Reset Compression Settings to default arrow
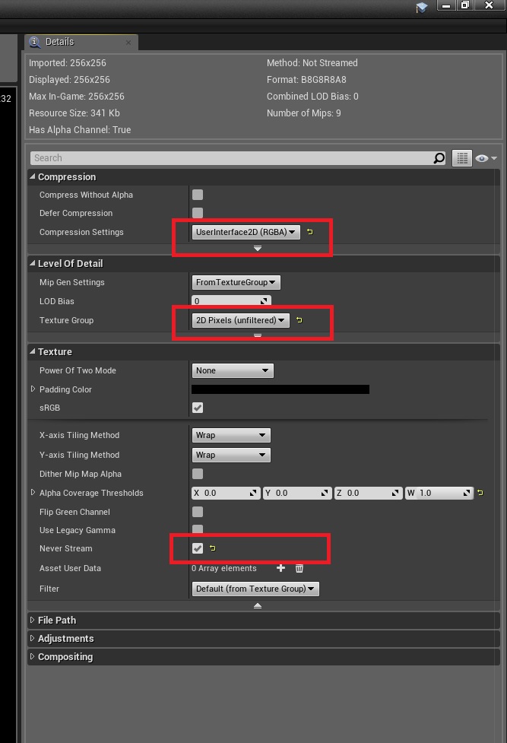The height and width of the screenshot is (743, 507). pos(309,232)
